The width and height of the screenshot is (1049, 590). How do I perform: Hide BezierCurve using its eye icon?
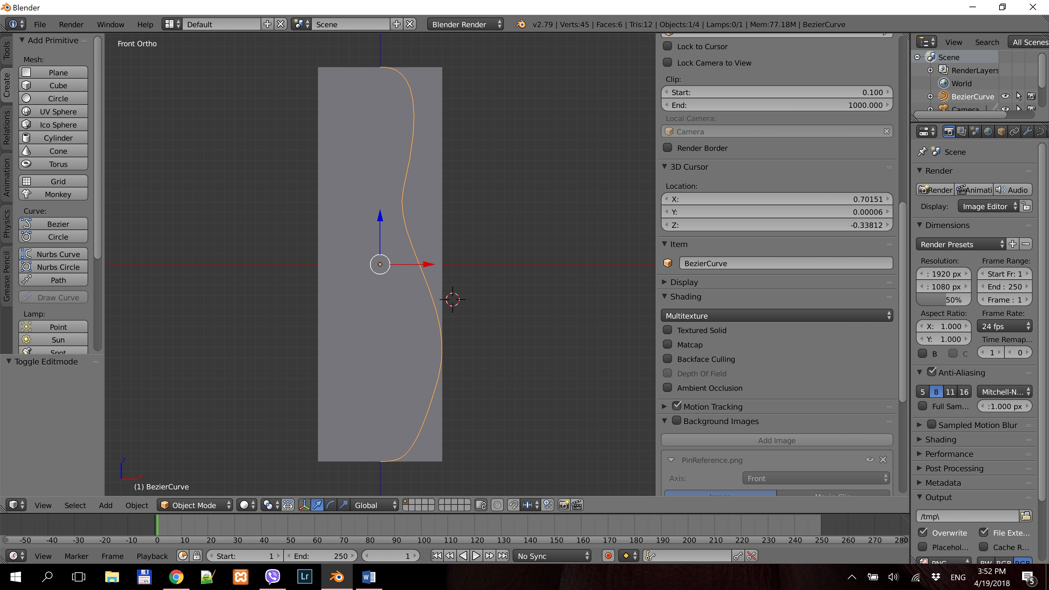tap(1005, 96)
